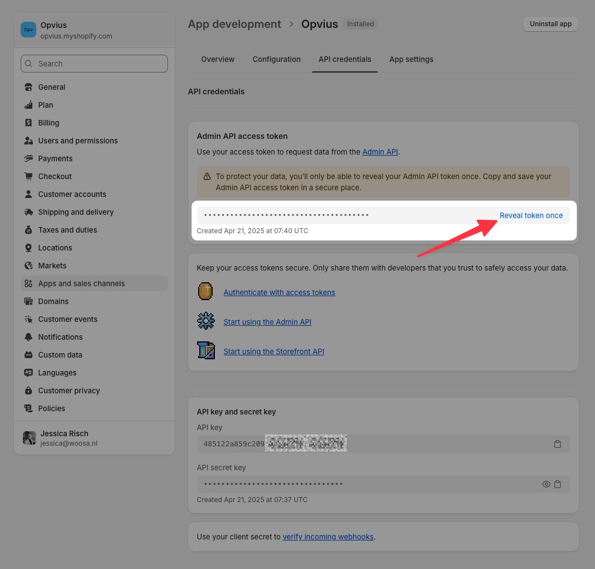Click Reveal token once
This screenshot has height=569, width=595.
531,215
